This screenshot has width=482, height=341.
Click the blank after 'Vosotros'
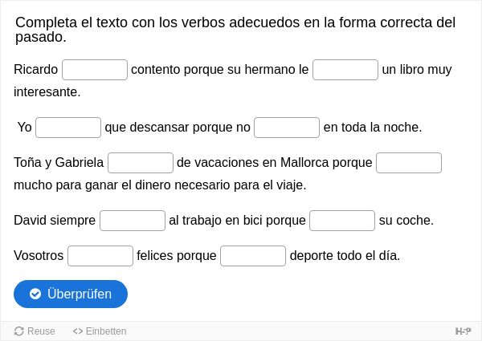(100, 256)
